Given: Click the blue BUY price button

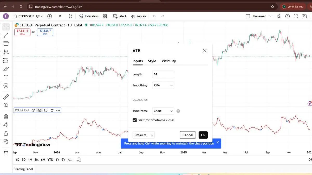Looking at the screenshot, I should coord(45,32).
